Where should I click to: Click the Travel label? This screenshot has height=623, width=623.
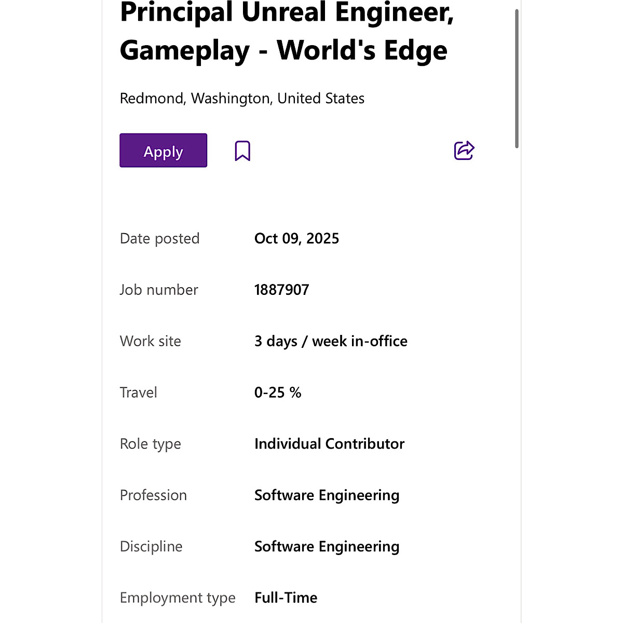pyautogui.click(x=138, y=392)
